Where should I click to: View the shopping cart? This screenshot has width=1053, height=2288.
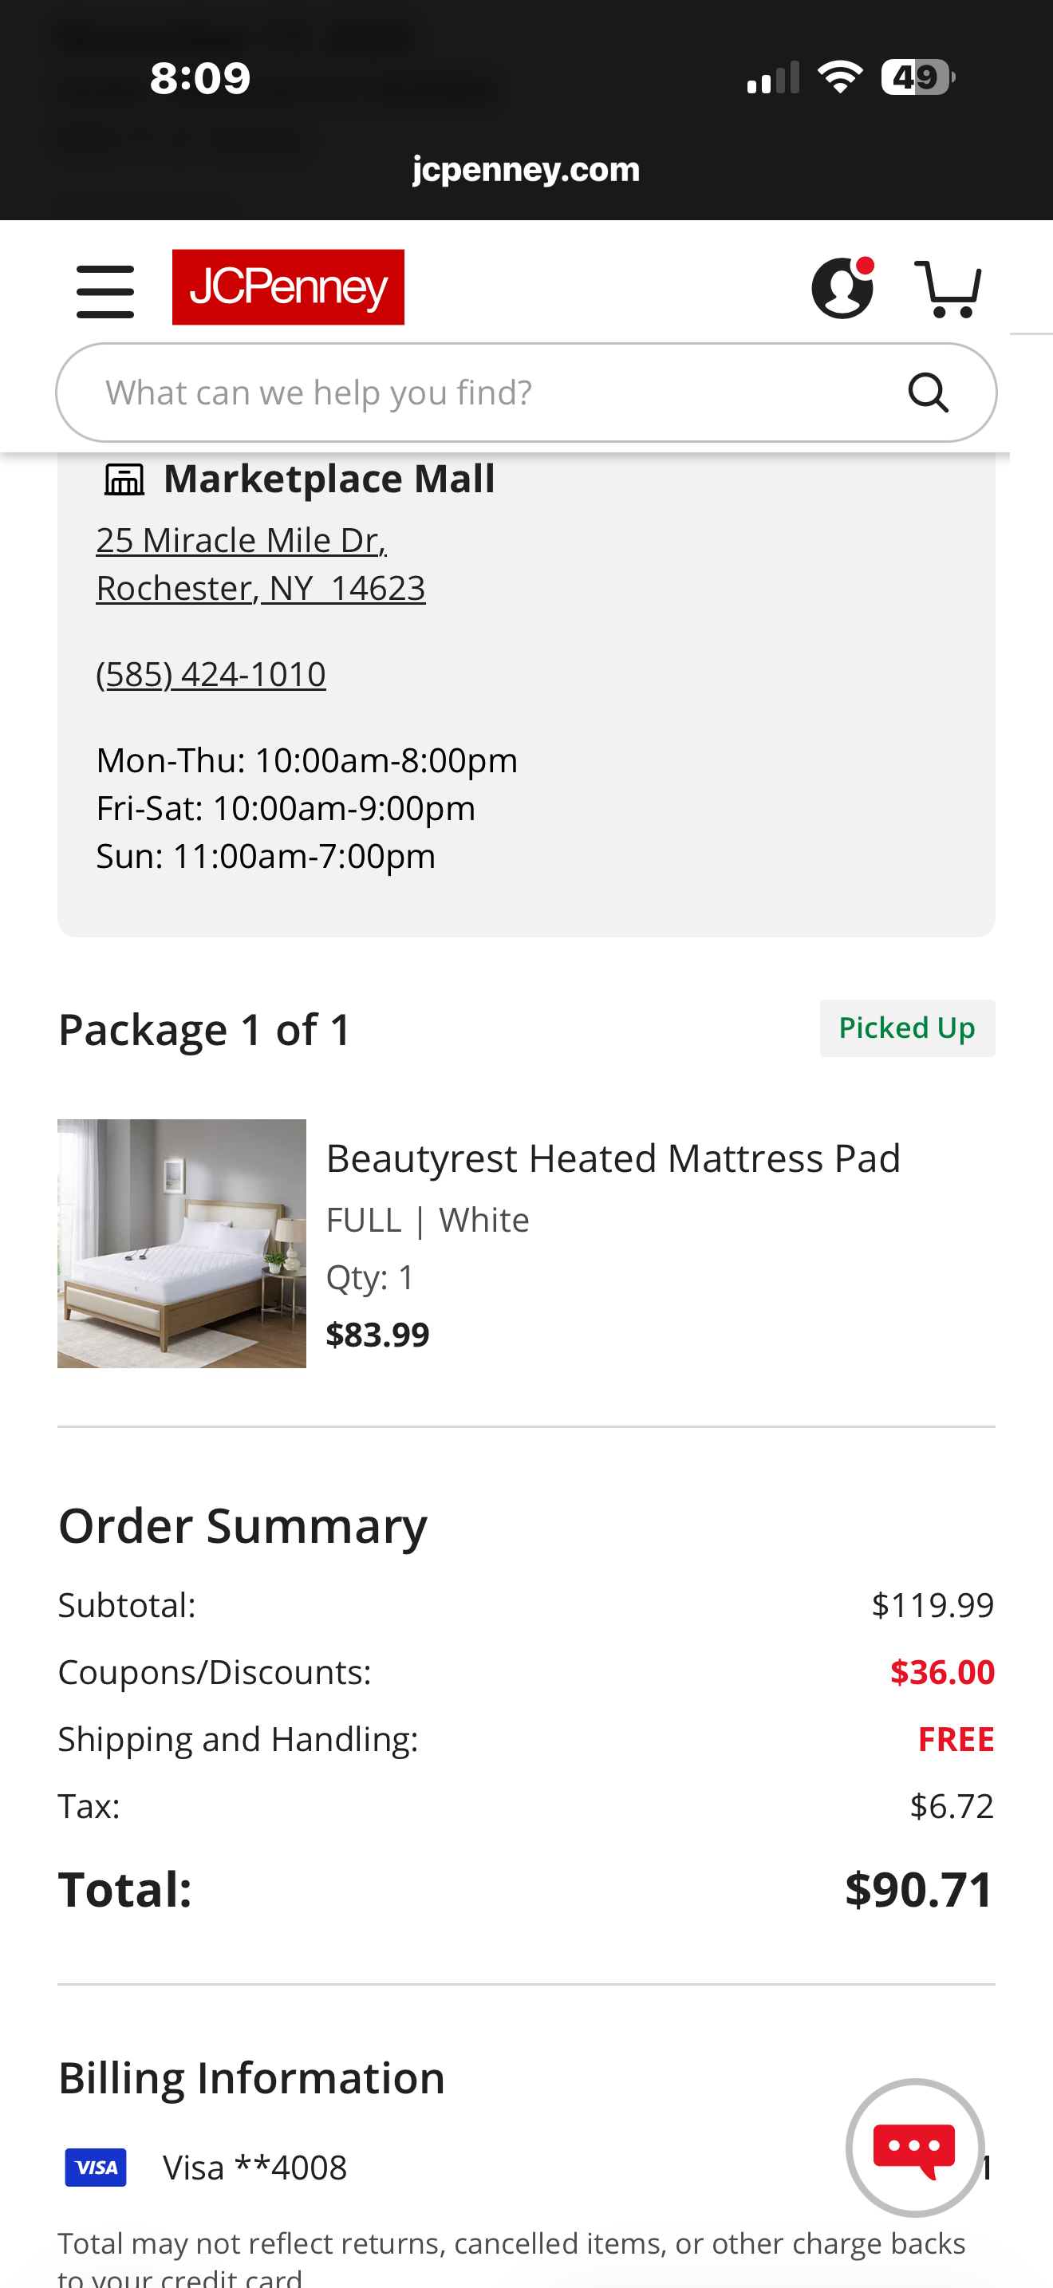948,288
